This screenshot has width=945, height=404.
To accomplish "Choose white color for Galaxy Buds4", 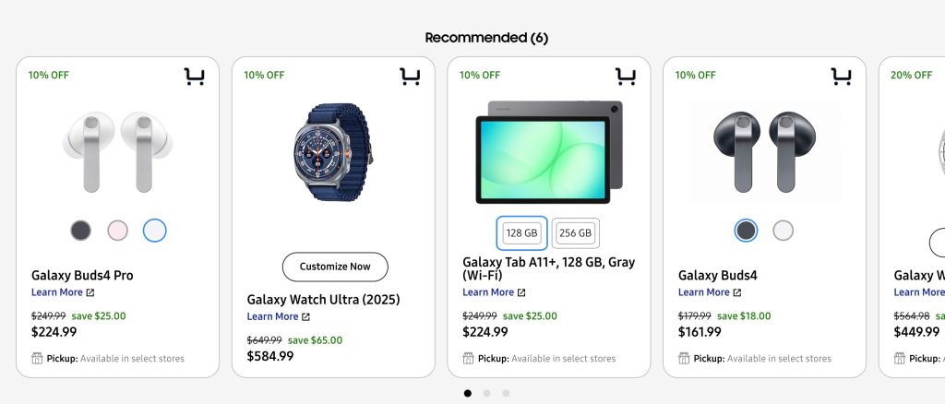I will (783, 231).
